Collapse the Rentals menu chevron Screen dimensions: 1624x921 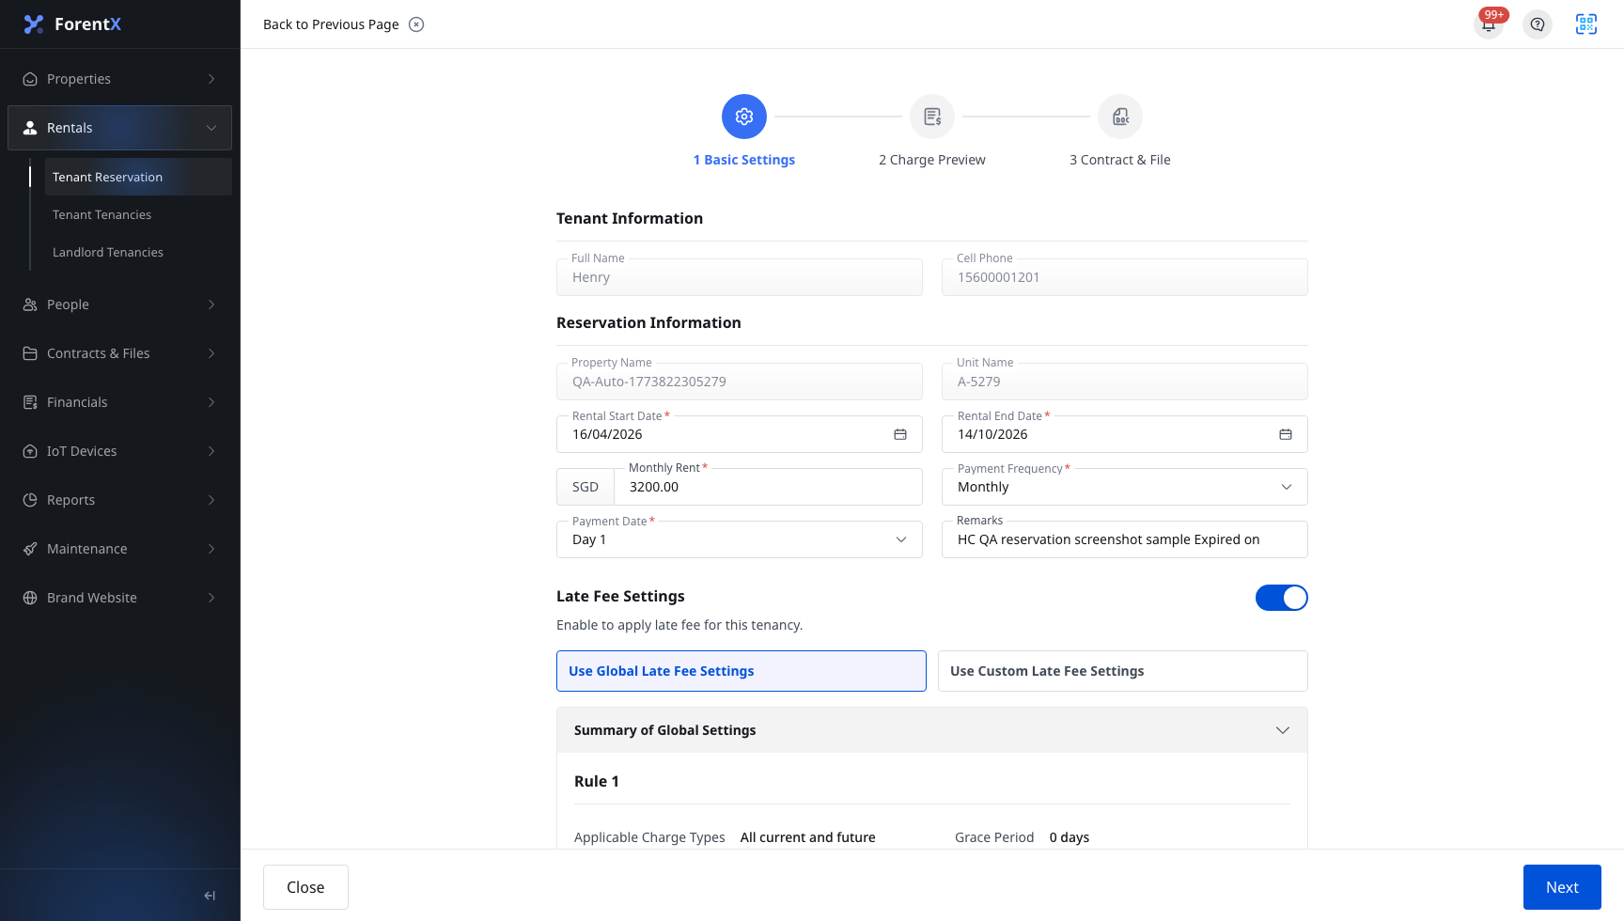[211, 128]
